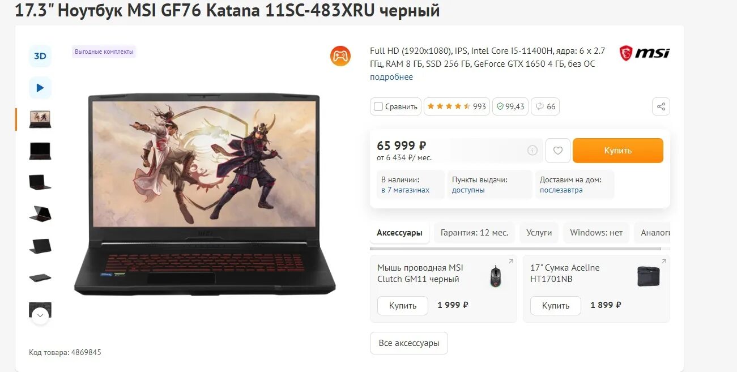Screen dimensions: 737x372
Task: Click the accessories tabs scrollbar
Action: [x=515, y=249]
